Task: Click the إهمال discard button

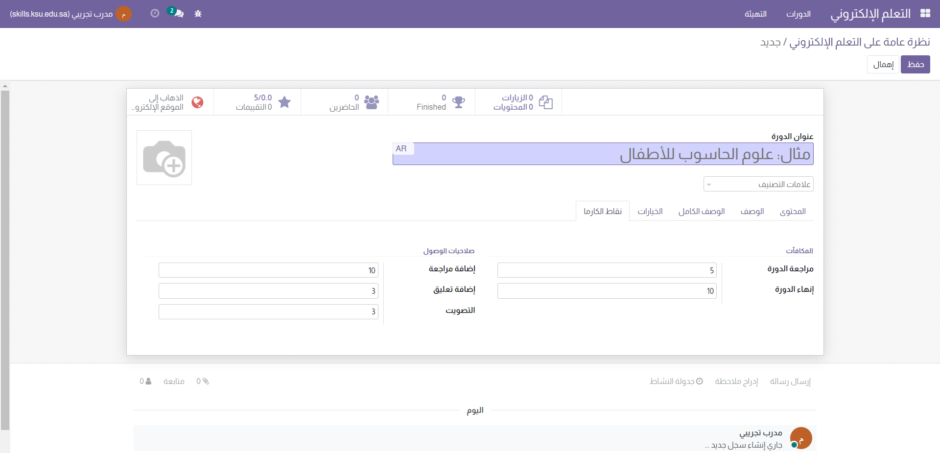Action: pyautogui.click(x=883, y=64)
